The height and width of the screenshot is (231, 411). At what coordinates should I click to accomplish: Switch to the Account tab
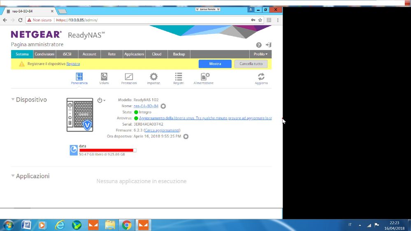(89, 54)
